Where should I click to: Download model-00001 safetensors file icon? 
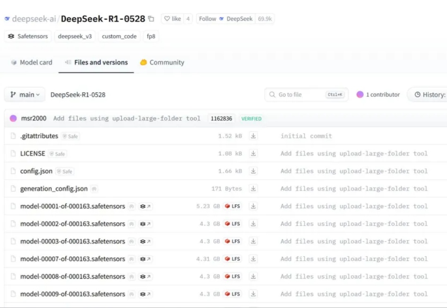click(253, 206)
